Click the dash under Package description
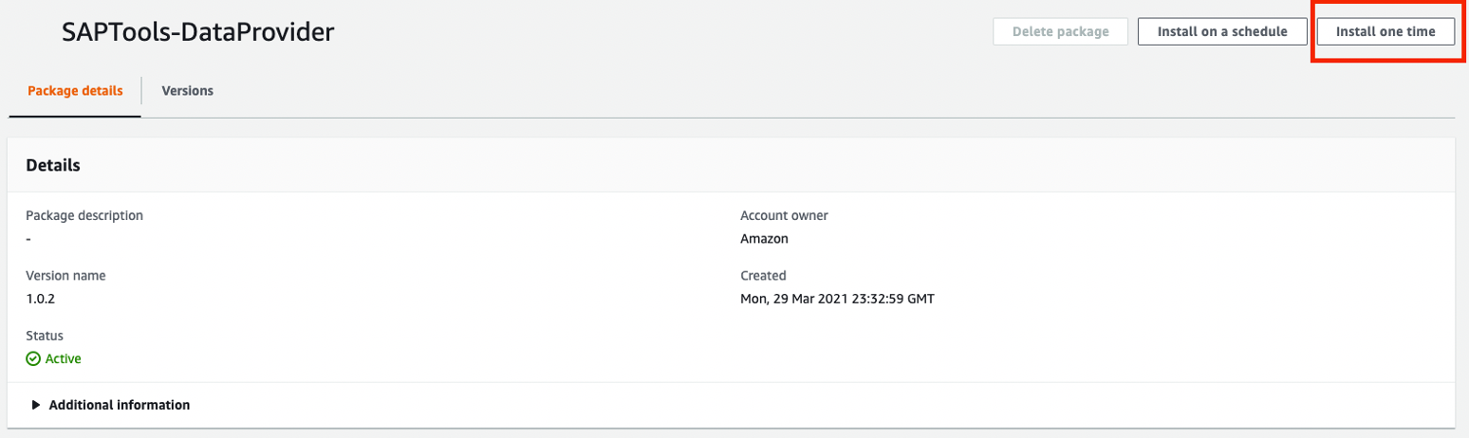 pyautogui.click(x=28, y=238)
